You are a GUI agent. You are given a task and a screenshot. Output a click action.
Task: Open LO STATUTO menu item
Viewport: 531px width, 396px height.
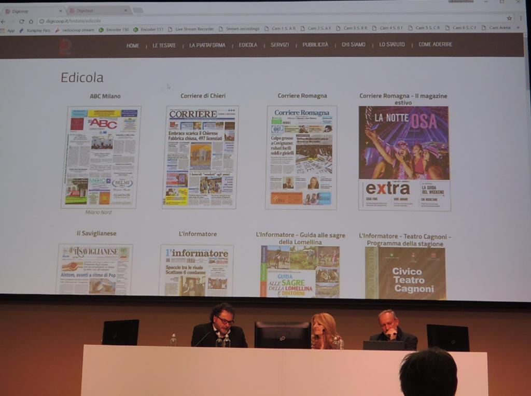(x=392, y=45)
